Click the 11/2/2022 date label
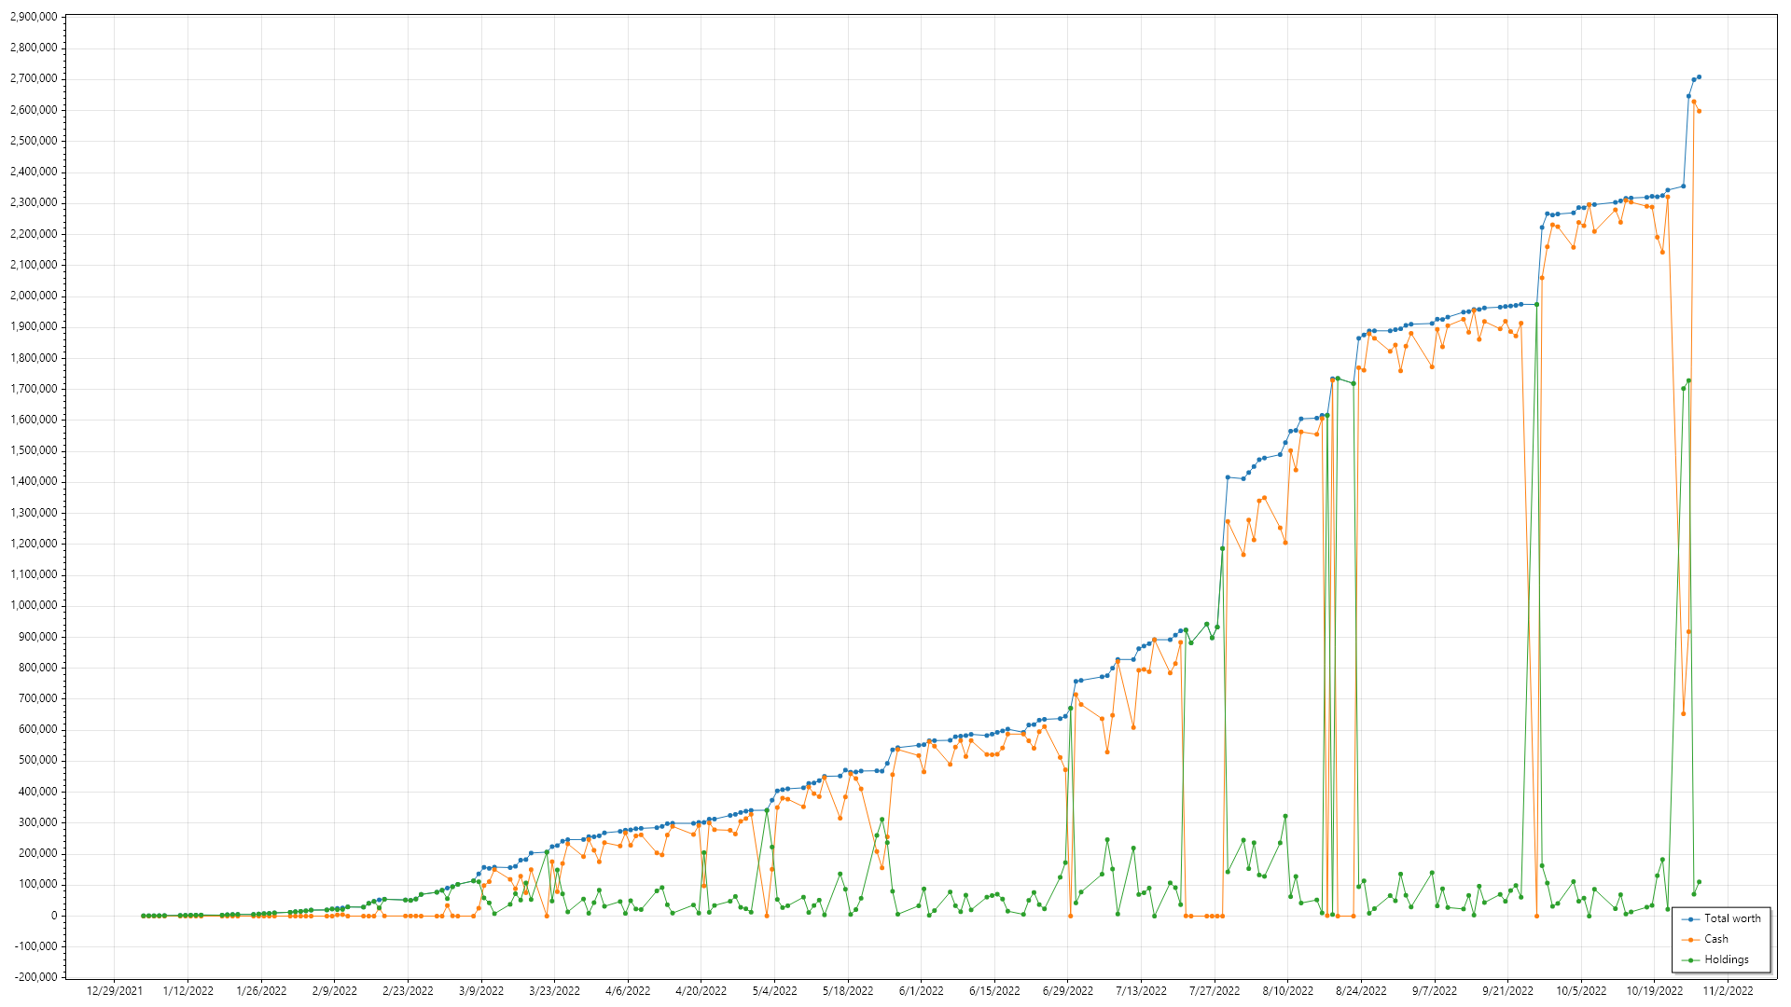Image resolution: width=1791 pixels, height=1007 pixels. 1728,991
